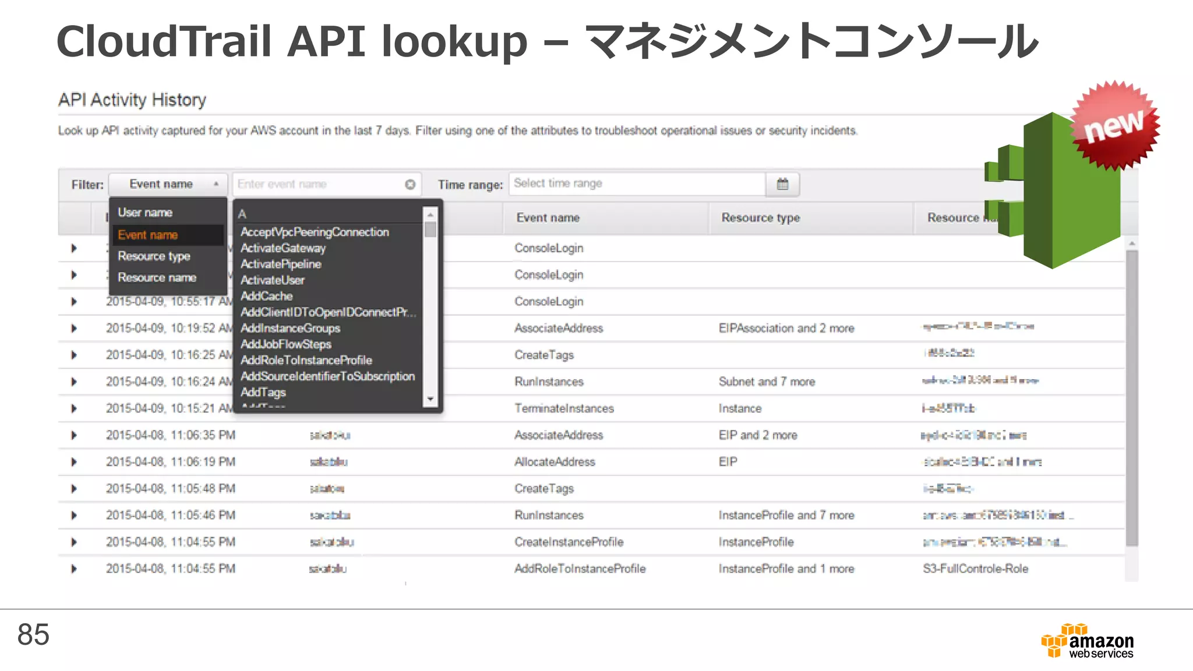
Task: Clear the event name filter field
Action: point(410,184)
